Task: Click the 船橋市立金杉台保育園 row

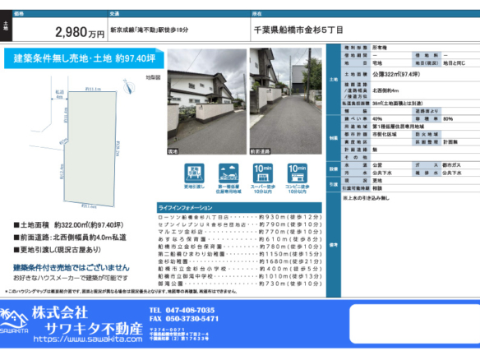Action: 240,247
